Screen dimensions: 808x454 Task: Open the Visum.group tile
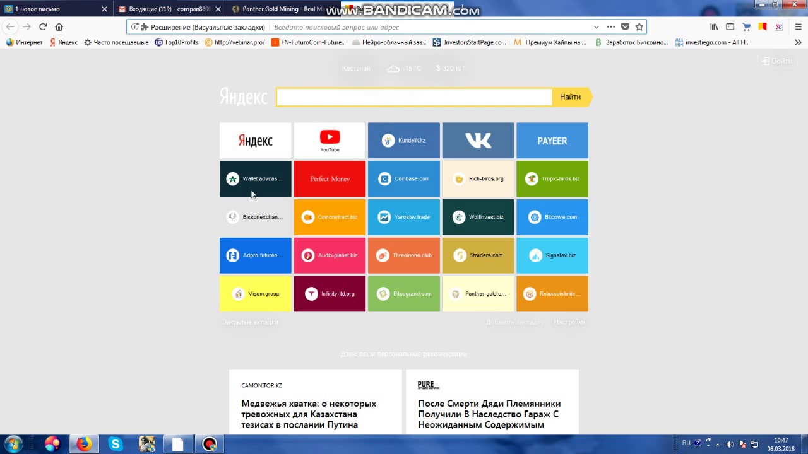[256, 294]
